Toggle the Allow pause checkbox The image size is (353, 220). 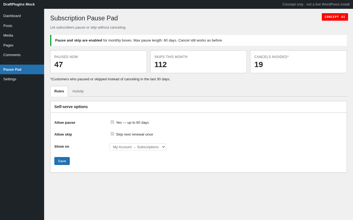point(112,122)
